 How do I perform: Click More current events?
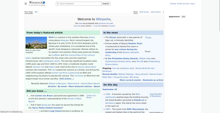(130, 80)
